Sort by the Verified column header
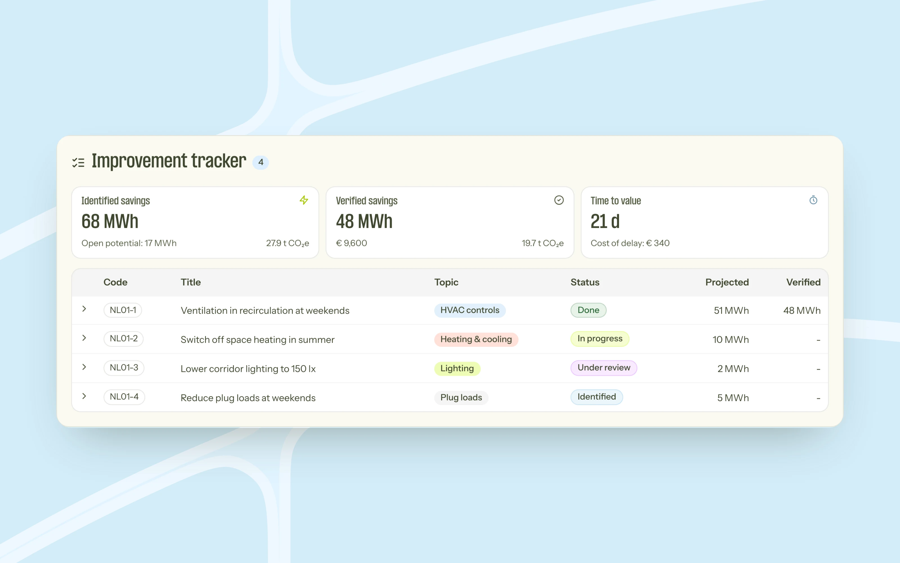Viewport: 900px width, 563px height. [x=803, y=282]
